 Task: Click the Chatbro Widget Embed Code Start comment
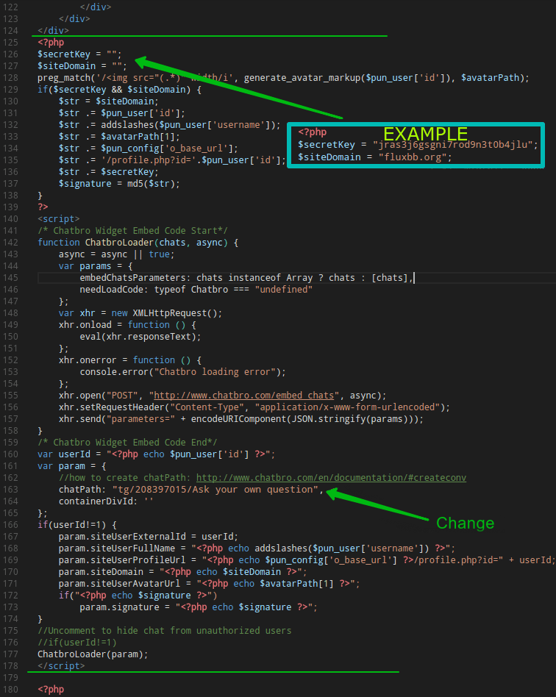coord(132,231)
